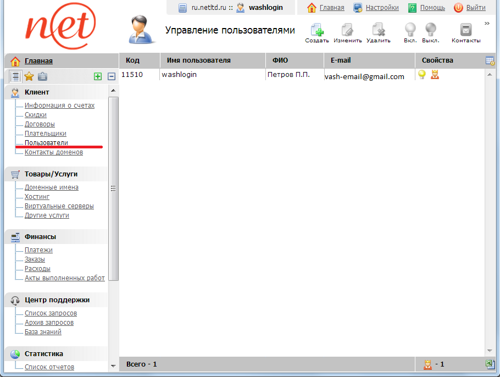This screenshot has width=500, height=377.
Task: Open the Контакты доменов link
Action: (x=54, y=152)
